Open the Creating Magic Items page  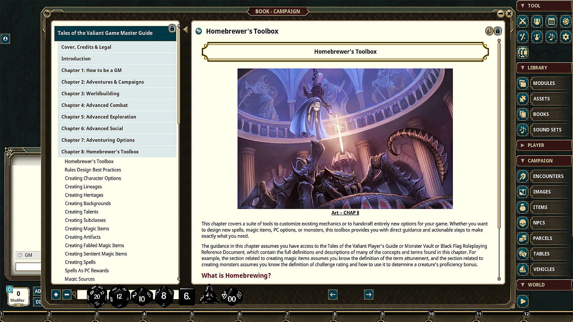(x=87, y=229)
